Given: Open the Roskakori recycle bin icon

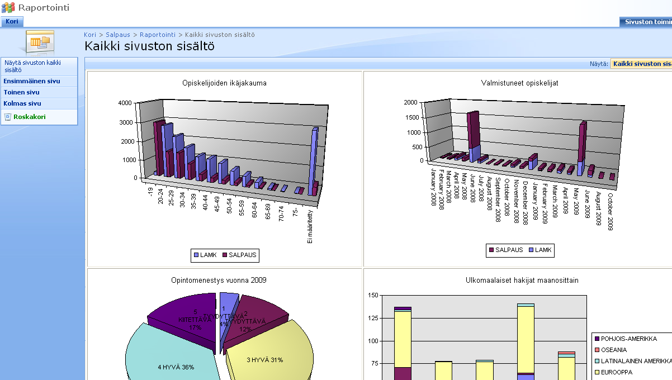Looking at the screenshot, I should pyautogui.click(x=8, y=117).
